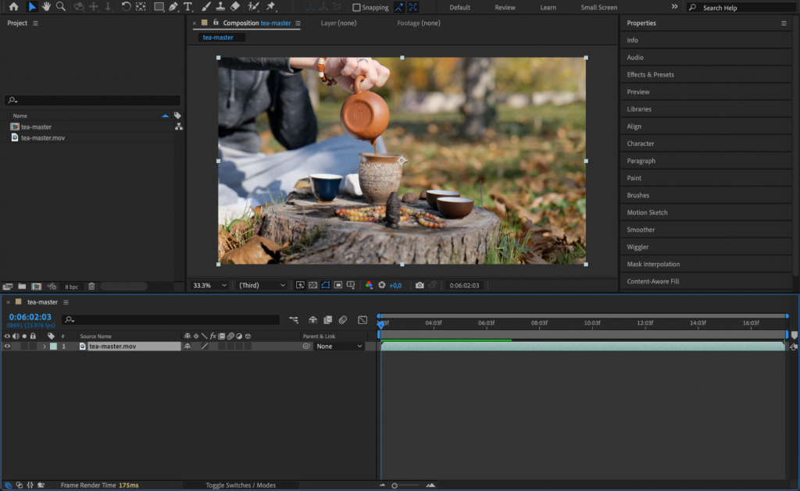The height and width of the screenshot is (491, 800).
Task: Open the Motion Sketch panel
Action: tap(705, 212)
